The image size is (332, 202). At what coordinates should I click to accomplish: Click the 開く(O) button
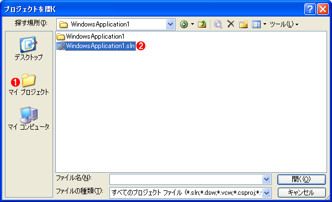tap(302, 179)
